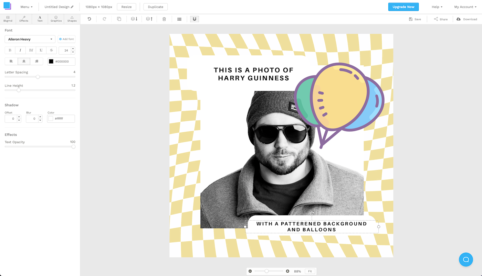Click Add font button
Screen dimensions: 482x276
66,39
